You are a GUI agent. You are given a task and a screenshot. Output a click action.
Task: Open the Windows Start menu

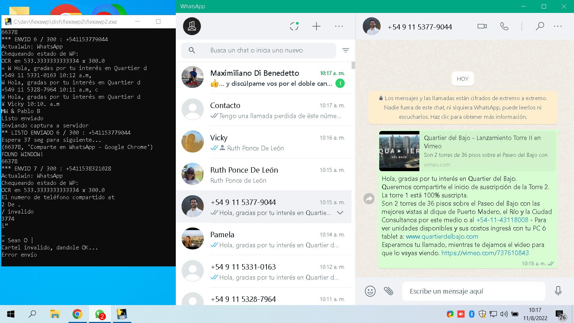point(11,314)
